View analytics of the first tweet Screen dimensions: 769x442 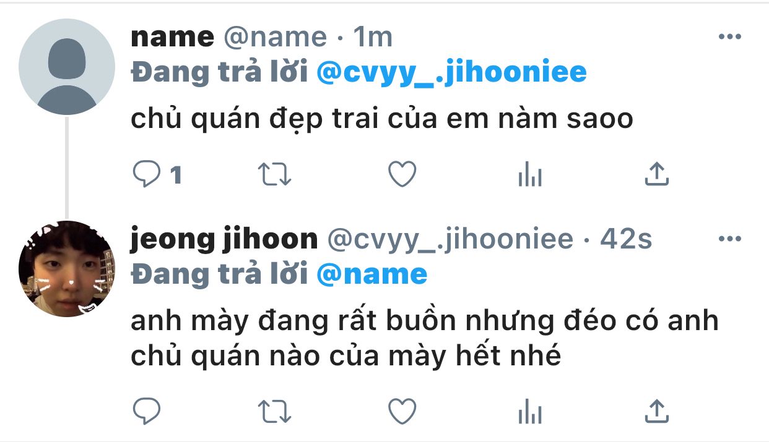(x=529, y=176)
